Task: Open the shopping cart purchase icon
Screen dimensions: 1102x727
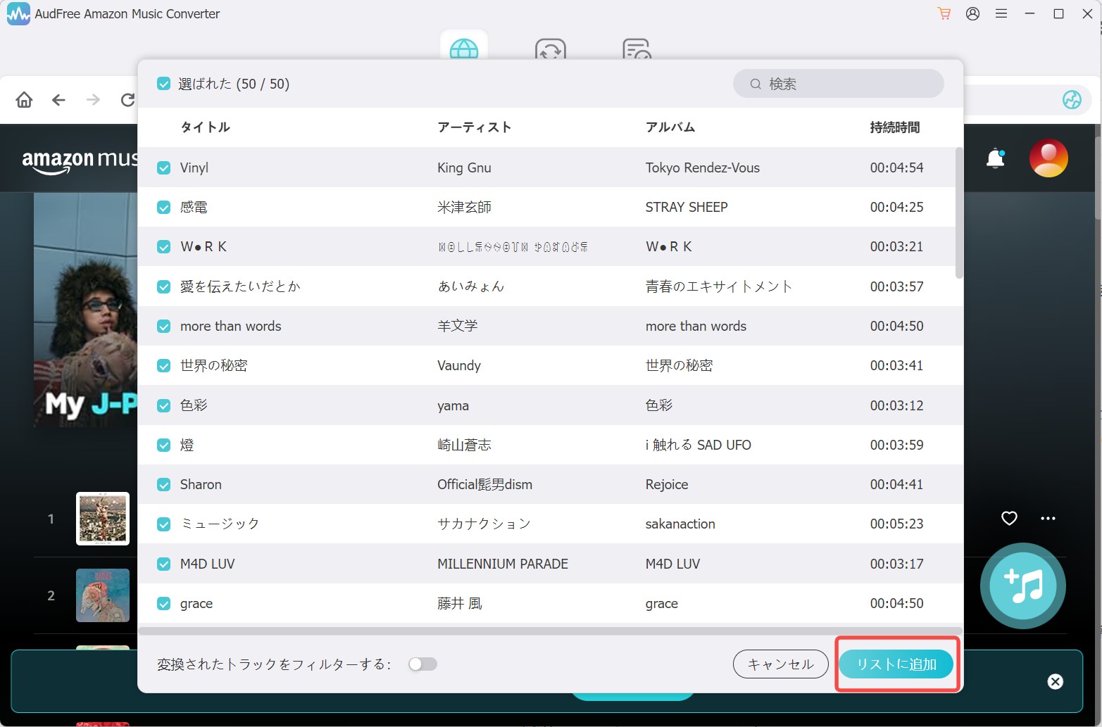Action: coord(944,13)
